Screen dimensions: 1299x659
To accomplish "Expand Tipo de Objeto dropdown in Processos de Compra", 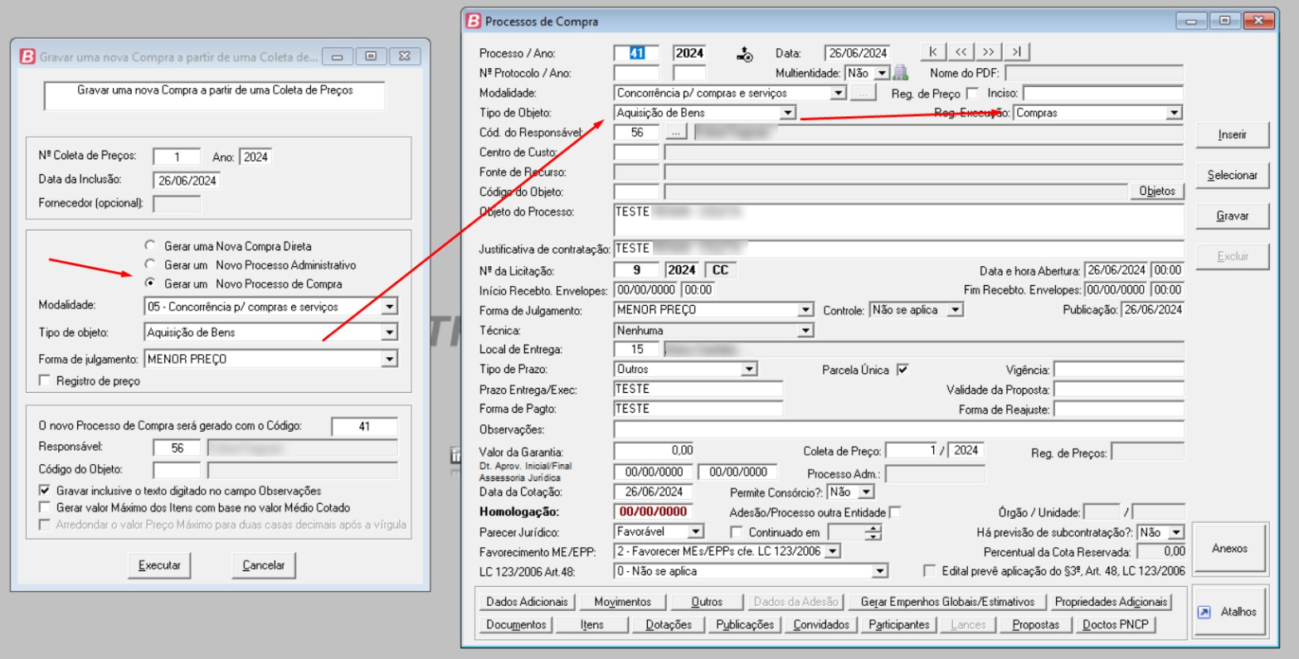I will click(x=787, y=113).
